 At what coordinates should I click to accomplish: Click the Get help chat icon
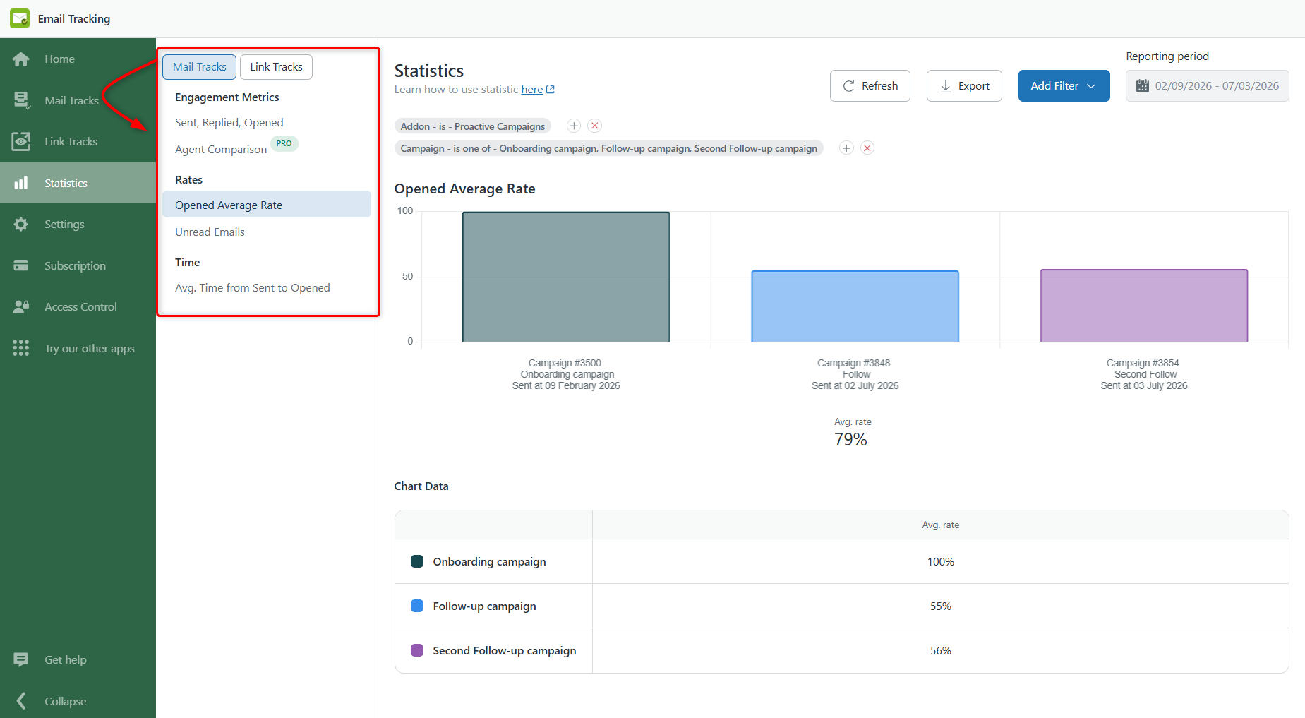(x=21, y=659)
